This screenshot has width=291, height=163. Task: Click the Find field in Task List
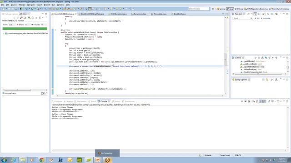(x=242, y=18)
